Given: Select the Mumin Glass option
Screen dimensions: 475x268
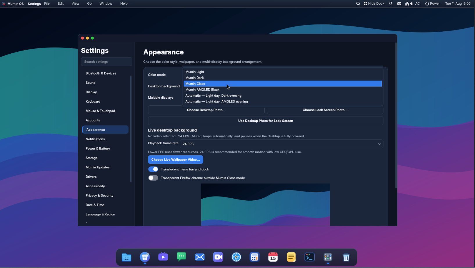Looking at the screenshot, I should (282, 84).
